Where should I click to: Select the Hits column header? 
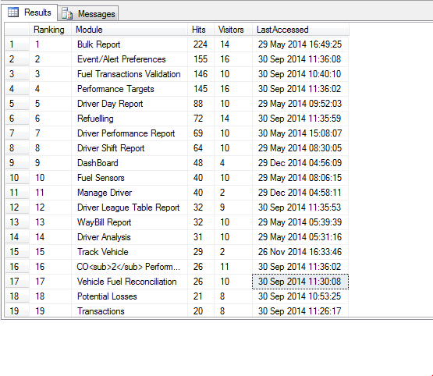[201, 30]
